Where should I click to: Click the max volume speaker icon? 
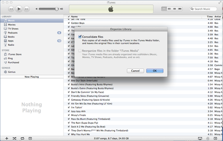click(61, 9)
